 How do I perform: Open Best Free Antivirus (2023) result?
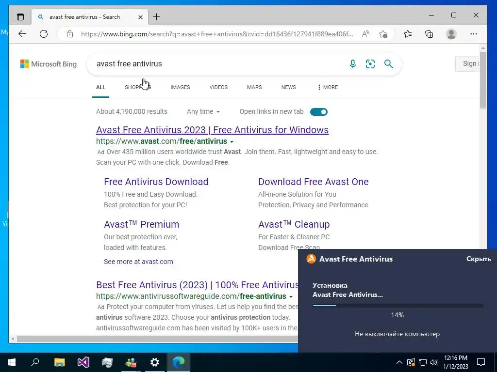(x=197, y=285)
